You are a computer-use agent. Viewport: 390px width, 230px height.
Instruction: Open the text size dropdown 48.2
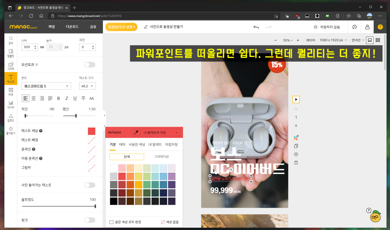coord(87,86)
